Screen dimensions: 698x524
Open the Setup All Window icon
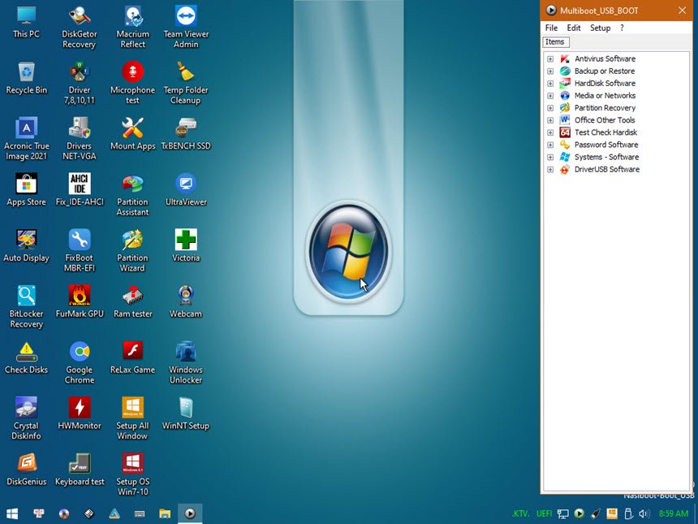pyautogui.click(x=132, y=419)
